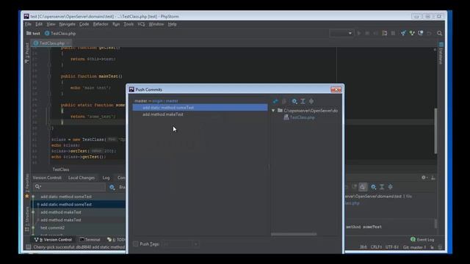Open the Run menu
This screenshot has height=264, width=470.
click(116, 24)
